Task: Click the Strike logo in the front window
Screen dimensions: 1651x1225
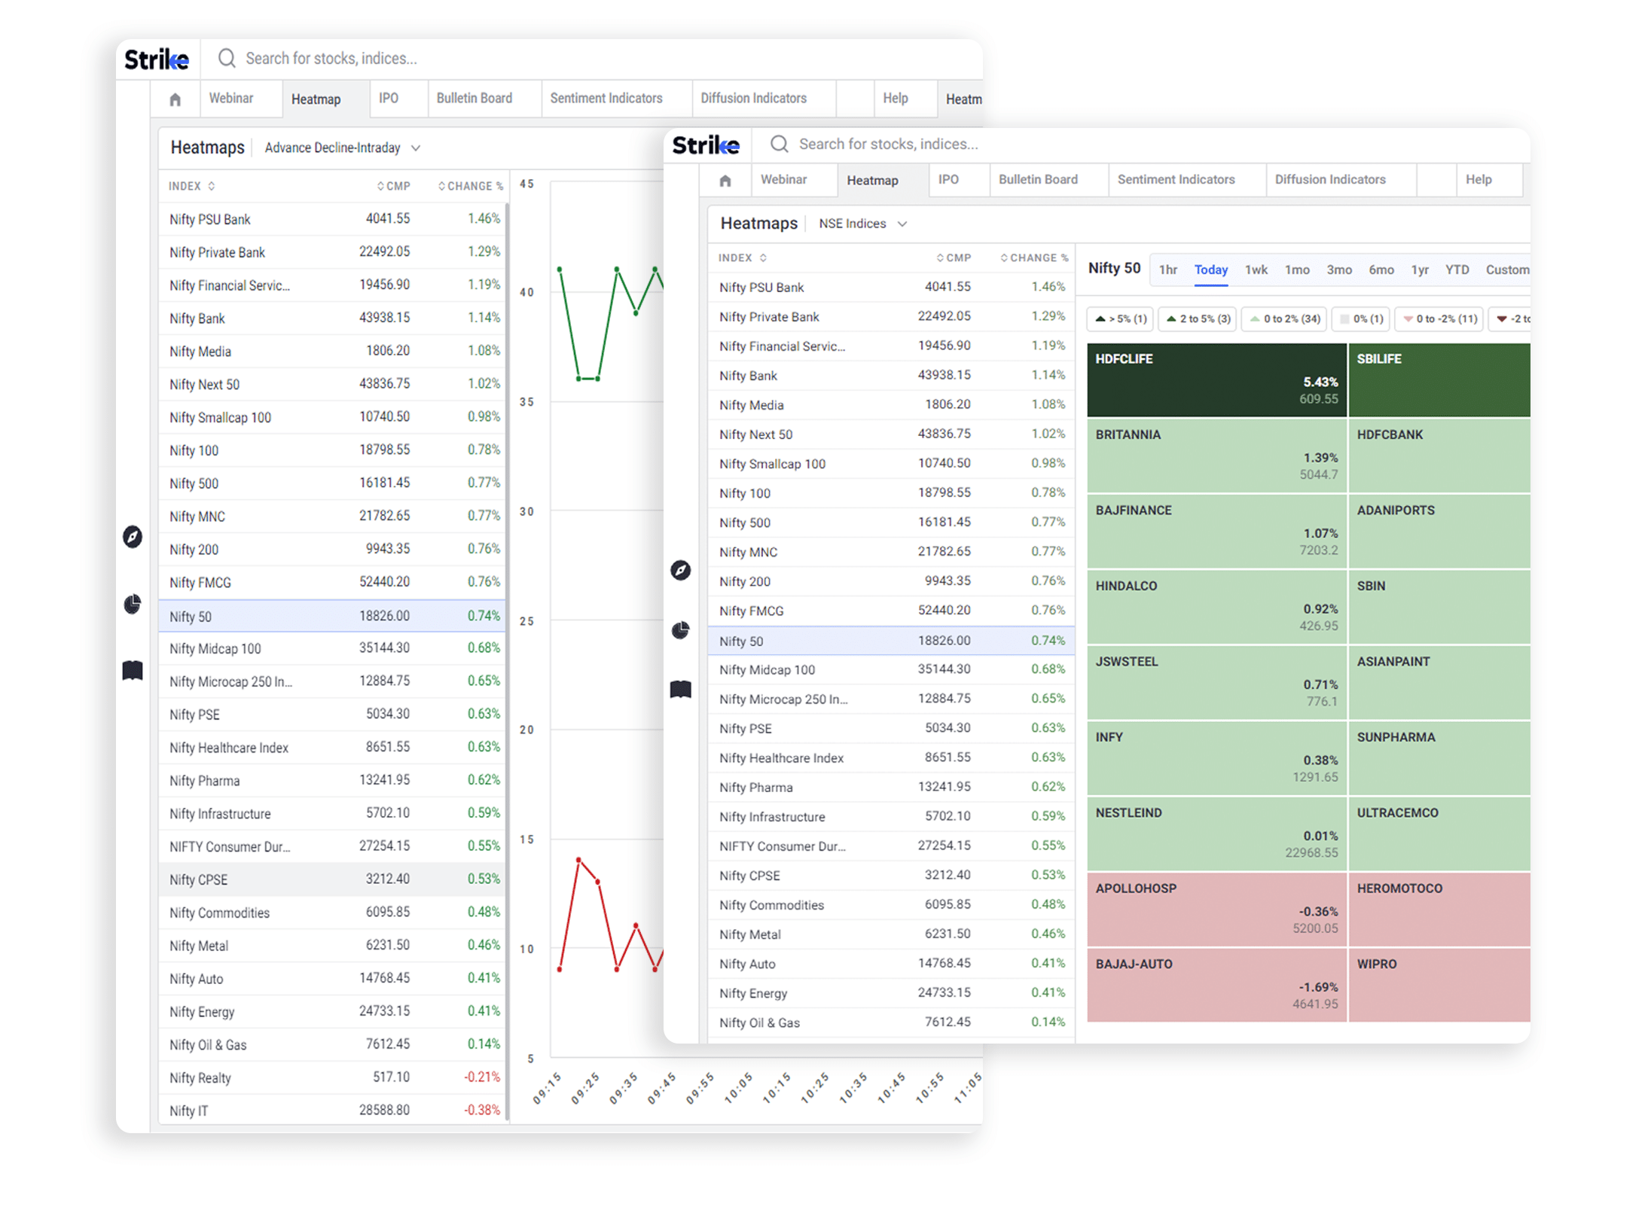Action: [705, 145]
